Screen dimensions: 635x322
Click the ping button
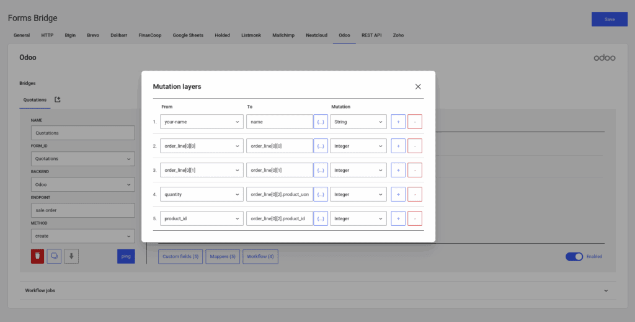pos(126,256)
